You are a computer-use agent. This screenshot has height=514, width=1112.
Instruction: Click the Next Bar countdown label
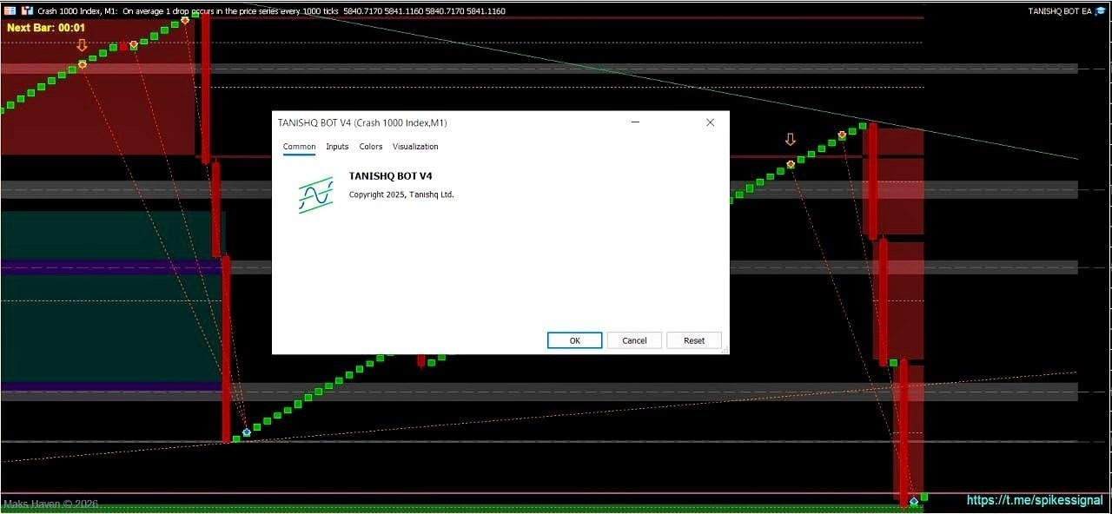46,28
